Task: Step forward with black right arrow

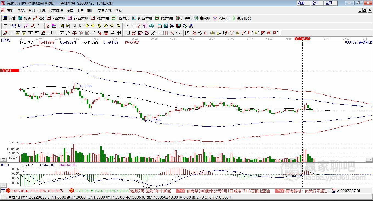Action: pos(80,26)
